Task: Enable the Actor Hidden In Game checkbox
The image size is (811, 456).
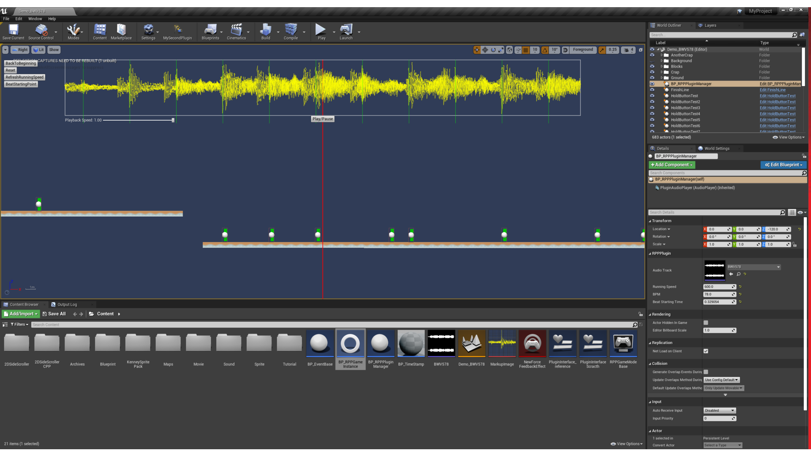Action: (706, 322)
